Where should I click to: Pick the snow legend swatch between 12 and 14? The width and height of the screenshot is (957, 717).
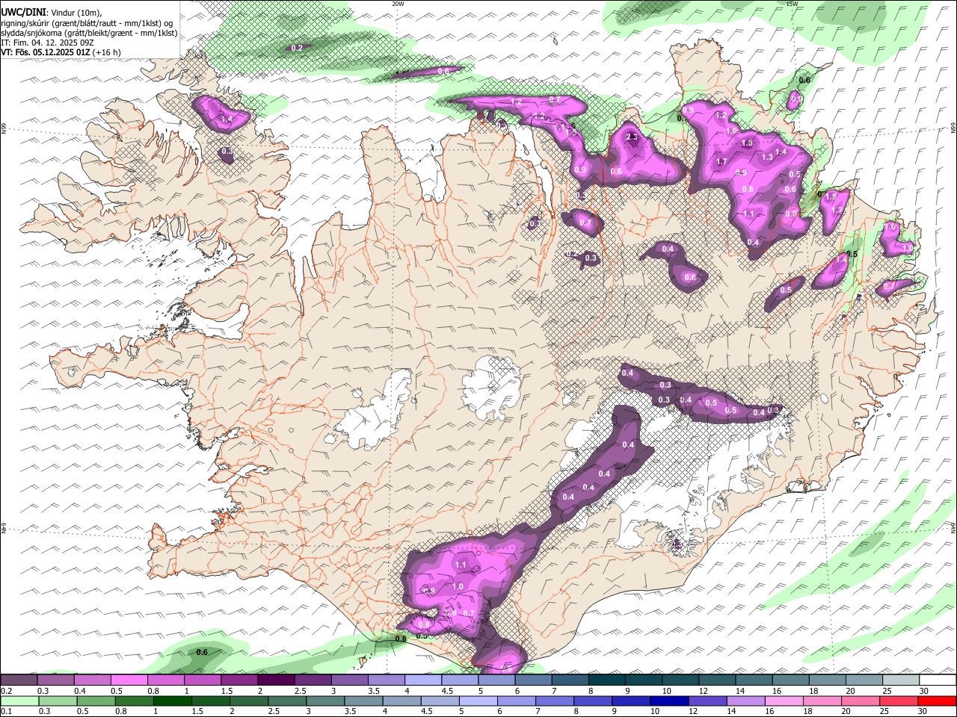point(717,680)
